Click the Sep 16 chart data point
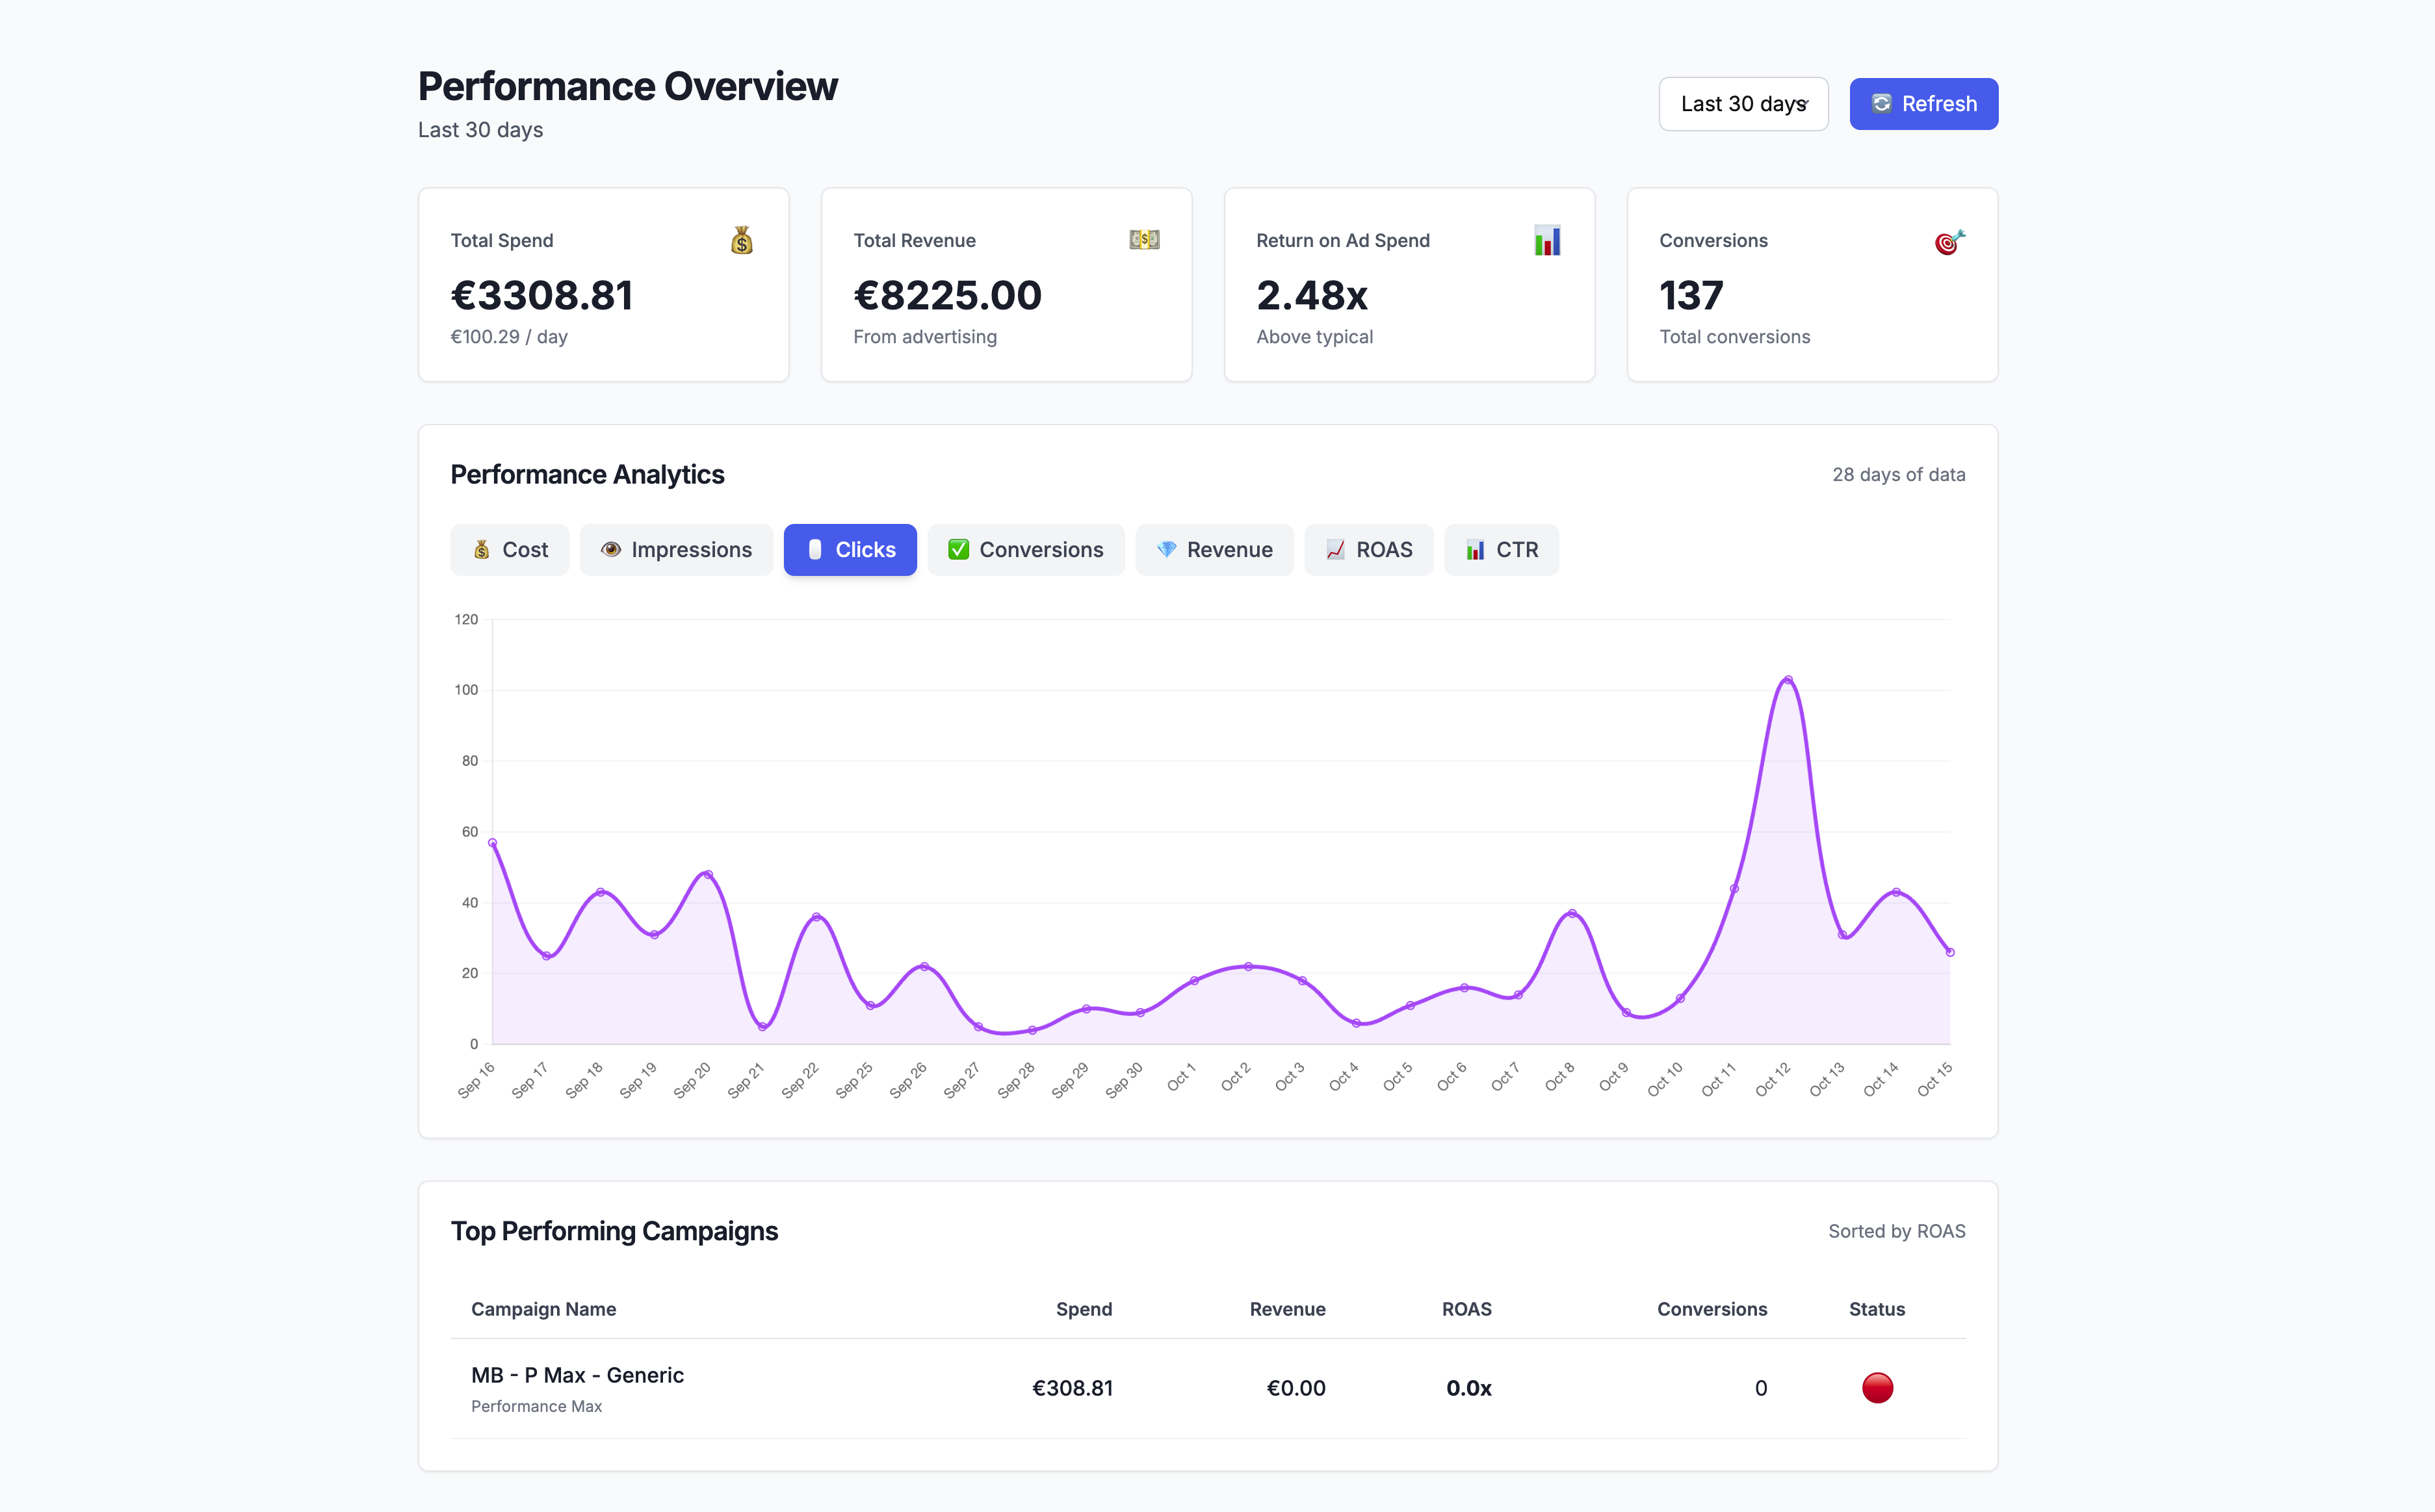The width and height of the screenshot is (2435, 1512). [492, 843]
